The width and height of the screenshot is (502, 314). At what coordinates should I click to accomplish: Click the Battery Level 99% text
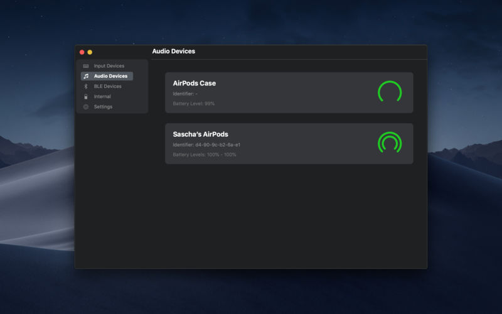pos(194,104)
